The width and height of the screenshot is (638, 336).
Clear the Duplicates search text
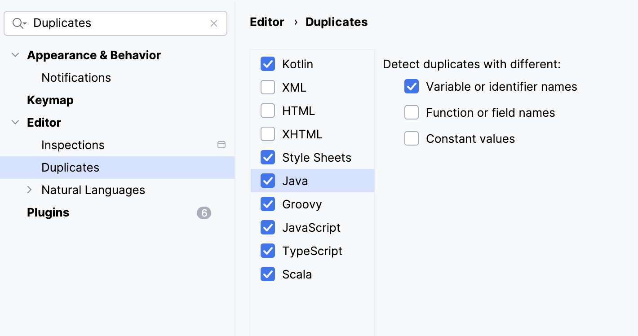pos(214,23)
